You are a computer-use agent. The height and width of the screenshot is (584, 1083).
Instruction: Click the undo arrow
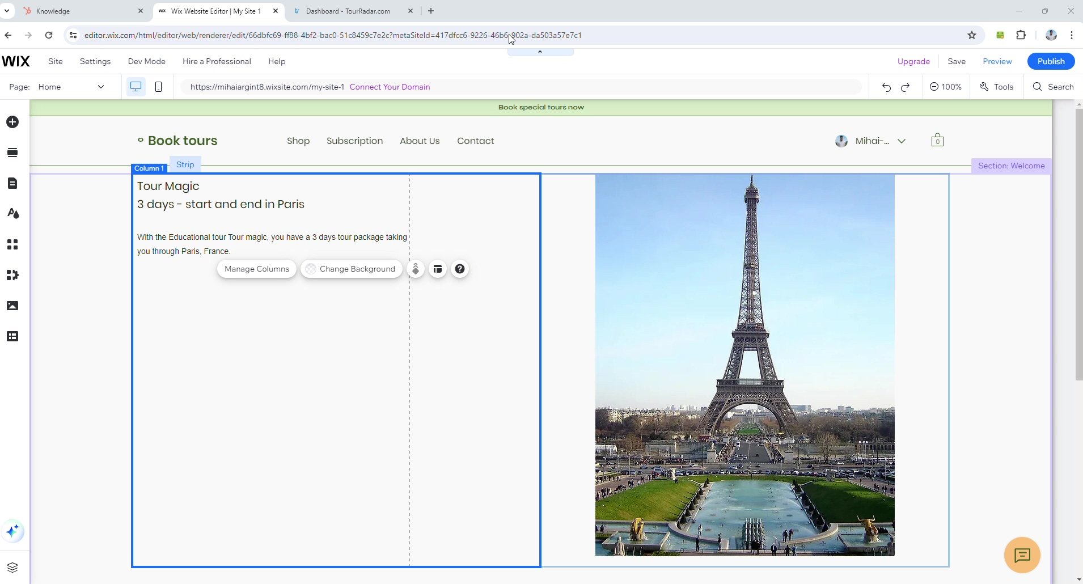point(886,87)
